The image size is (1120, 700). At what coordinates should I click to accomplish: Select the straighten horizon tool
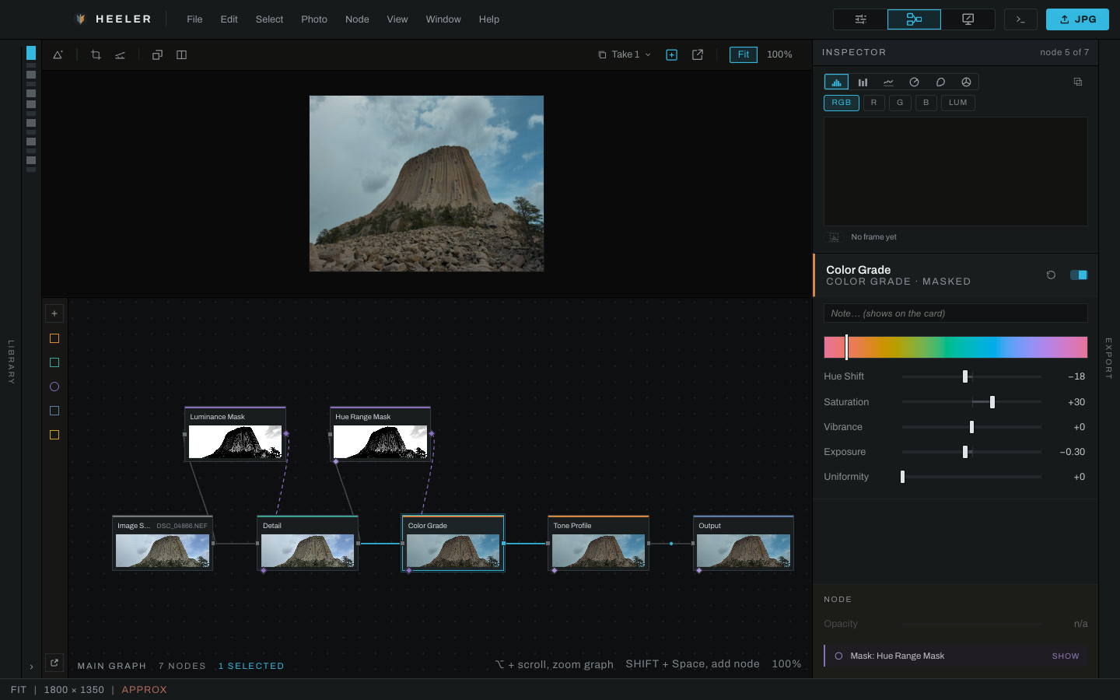(120, 54)
